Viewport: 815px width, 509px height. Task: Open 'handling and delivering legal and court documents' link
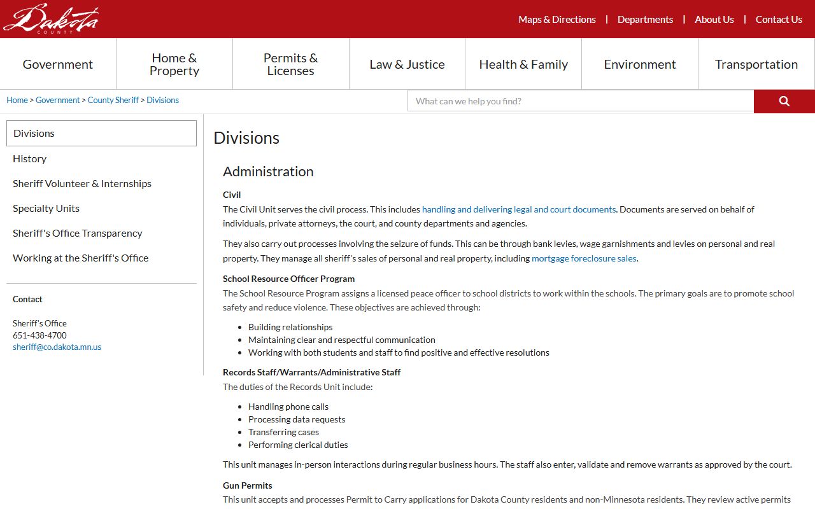[519, 209]
